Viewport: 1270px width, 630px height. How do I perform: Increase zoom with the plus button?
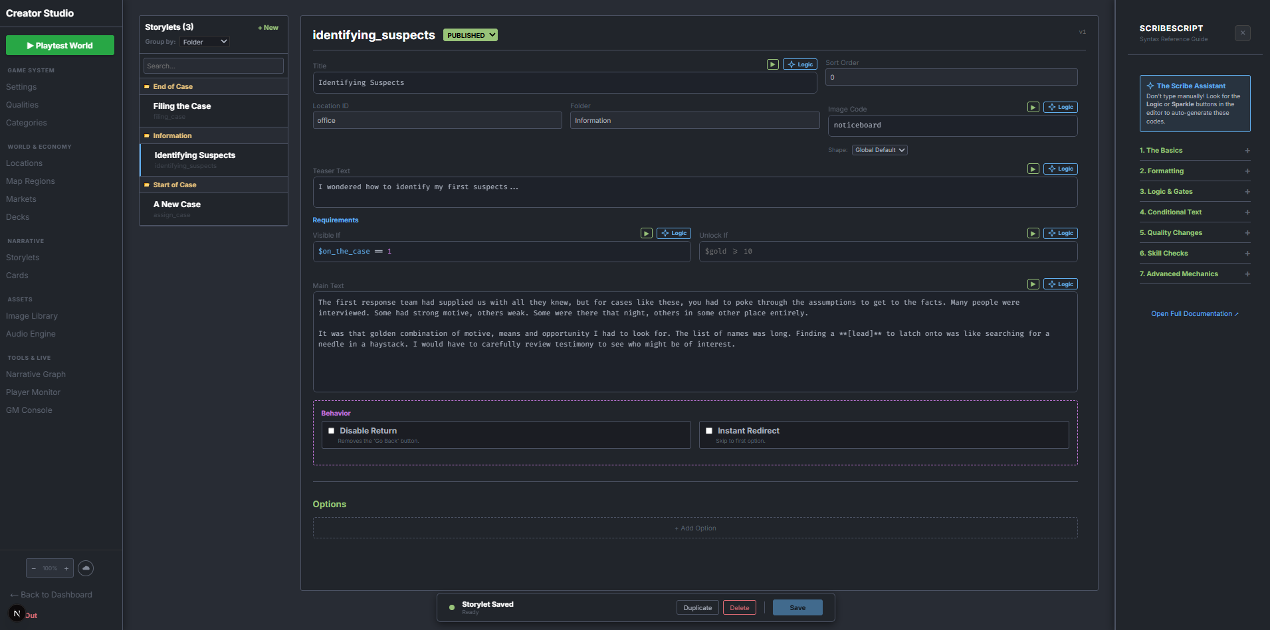tap(66, 568)
